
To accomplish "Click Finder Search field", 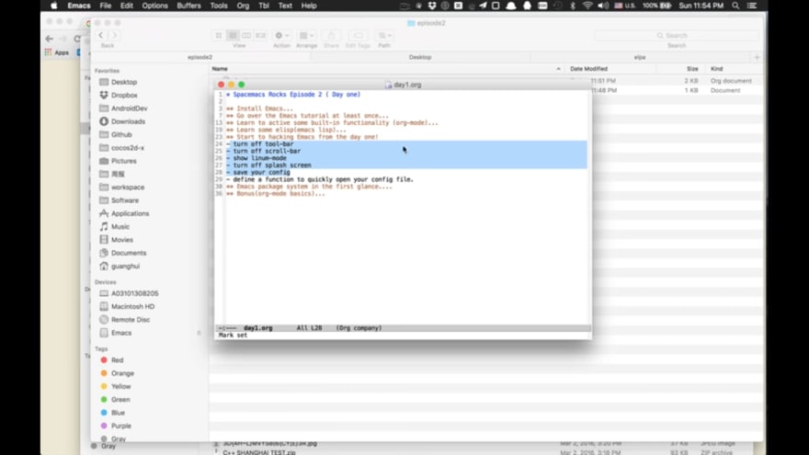I will [x=677, y=35].
